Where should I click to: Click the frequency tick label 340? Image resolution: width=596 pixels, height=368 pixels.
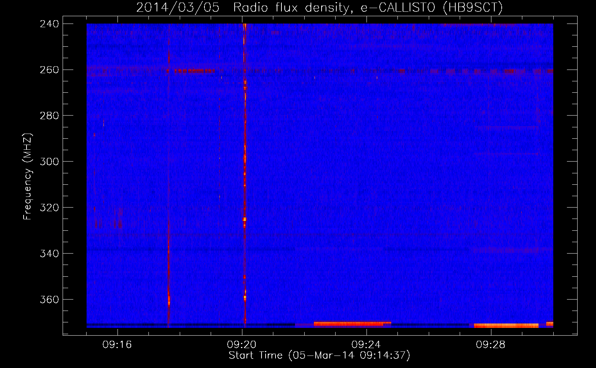[49, 254]
